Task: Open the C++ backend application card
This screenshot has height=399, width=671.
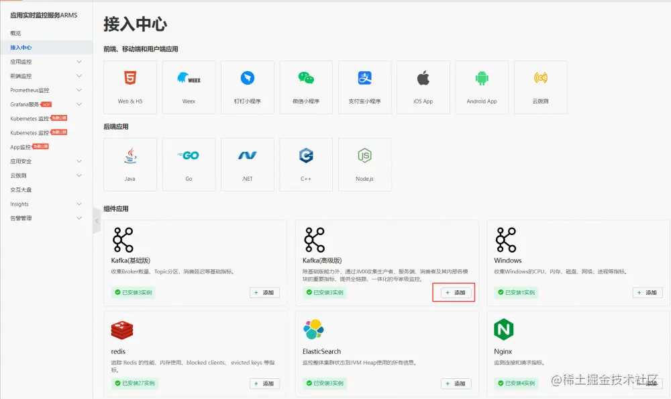Action: coord(306,165)
